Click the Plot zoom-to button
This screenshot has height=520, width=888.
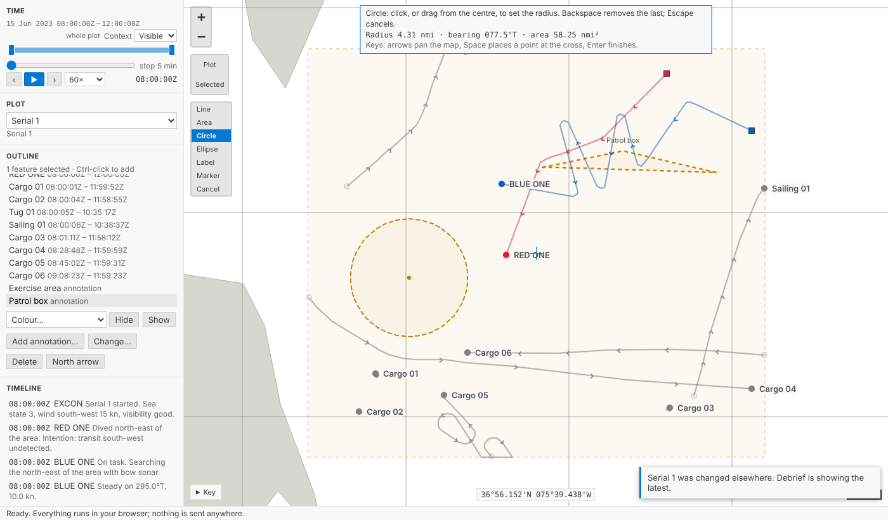(209, 65)
